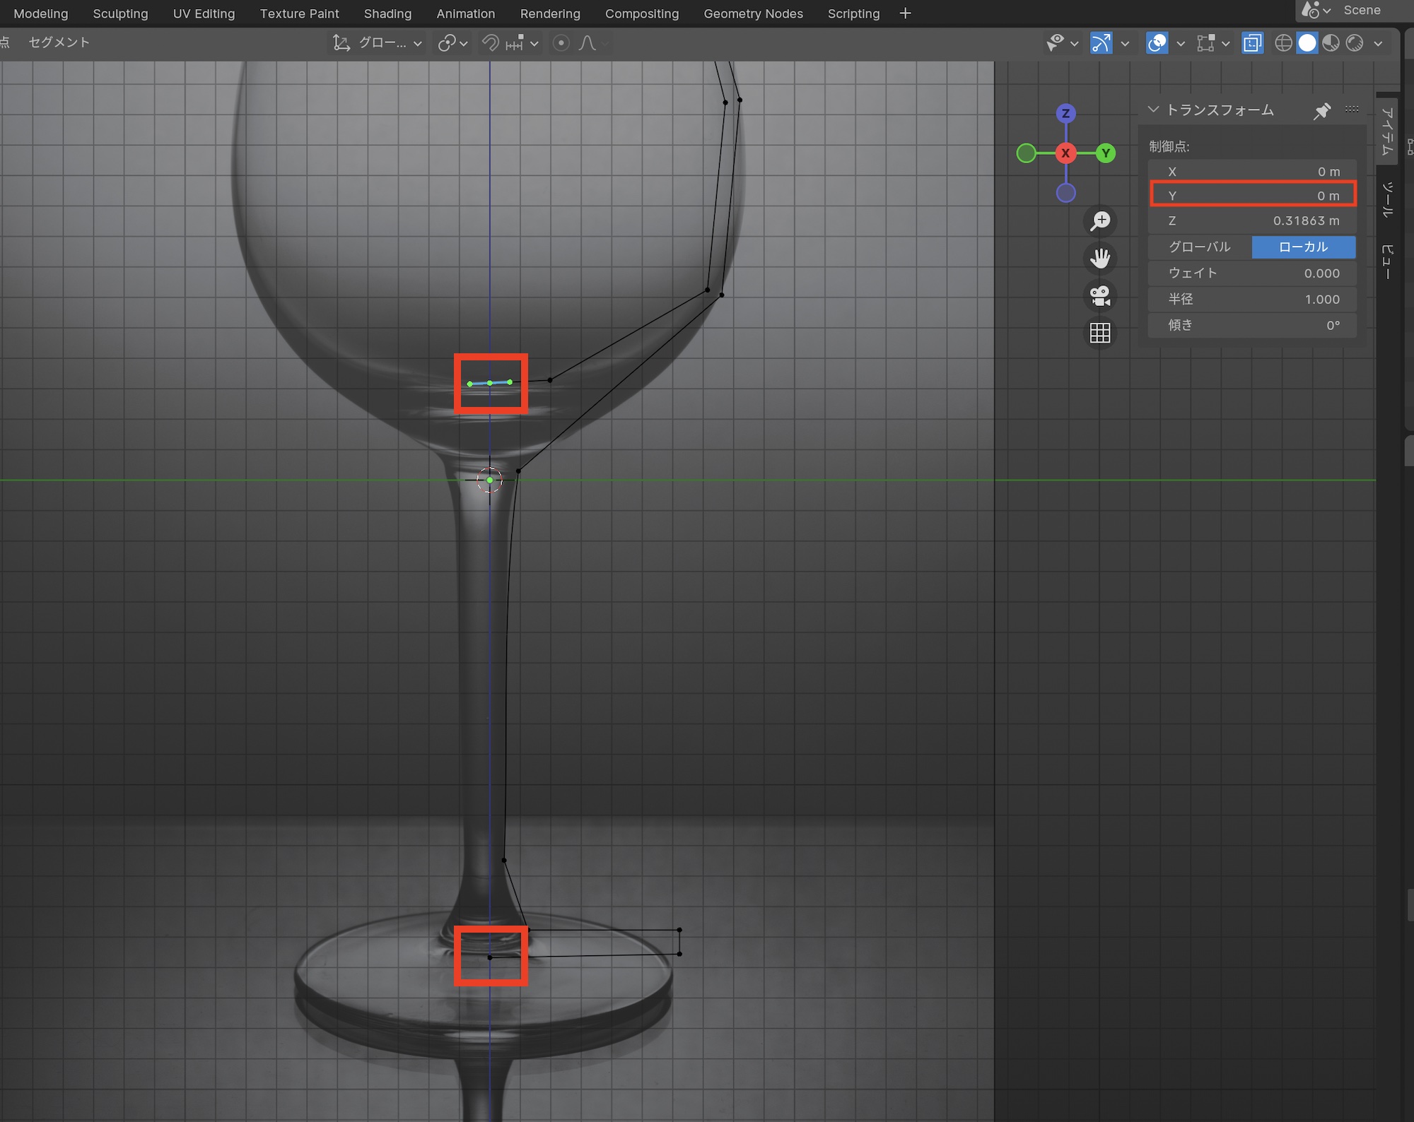Select rendered viewport shading mode

tap(1355, 43)
